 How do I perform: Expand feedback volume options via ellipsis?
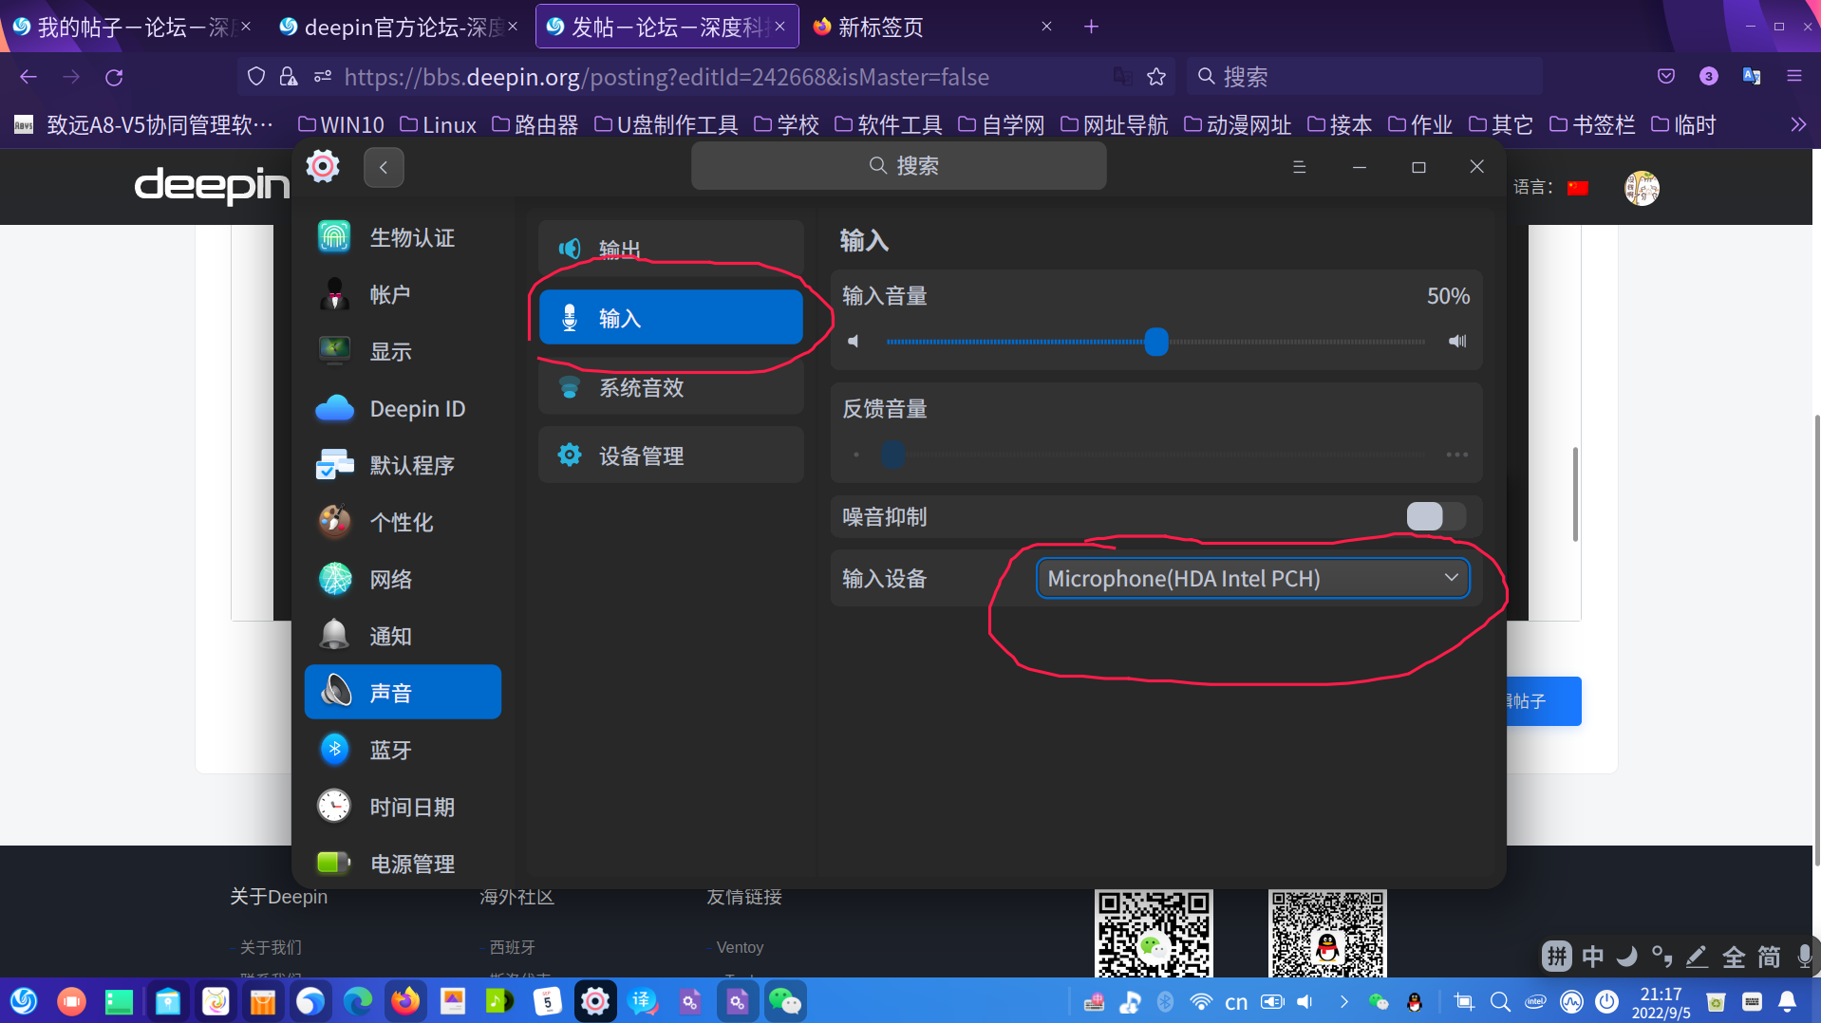click(x=1455, y=455)
